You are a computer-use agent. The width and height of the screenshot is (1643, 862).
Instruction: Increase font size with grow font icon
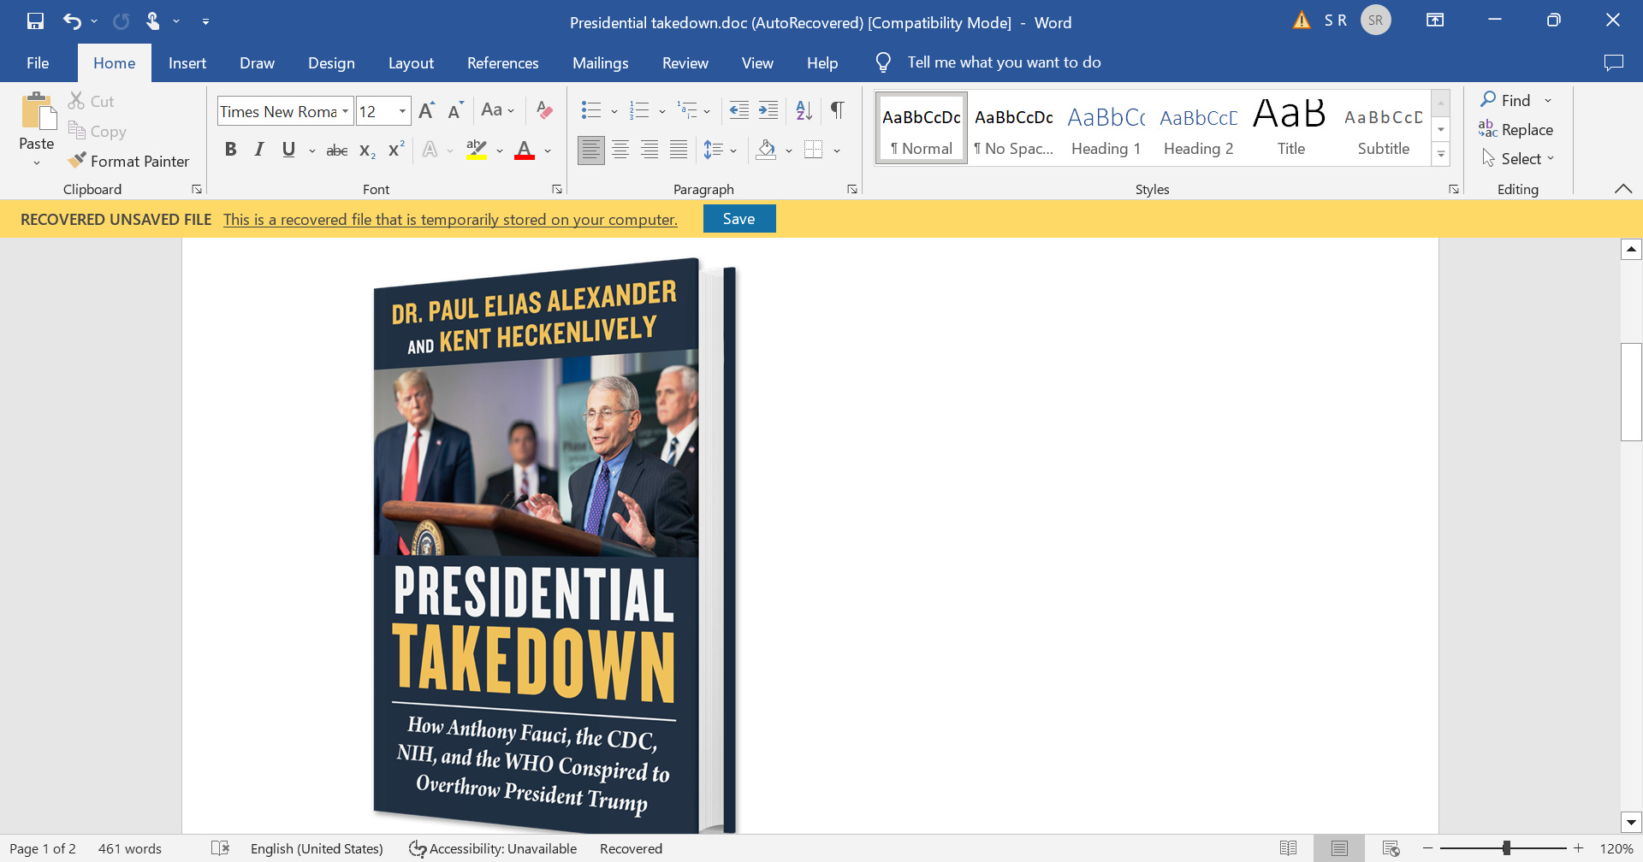(426, 110)
